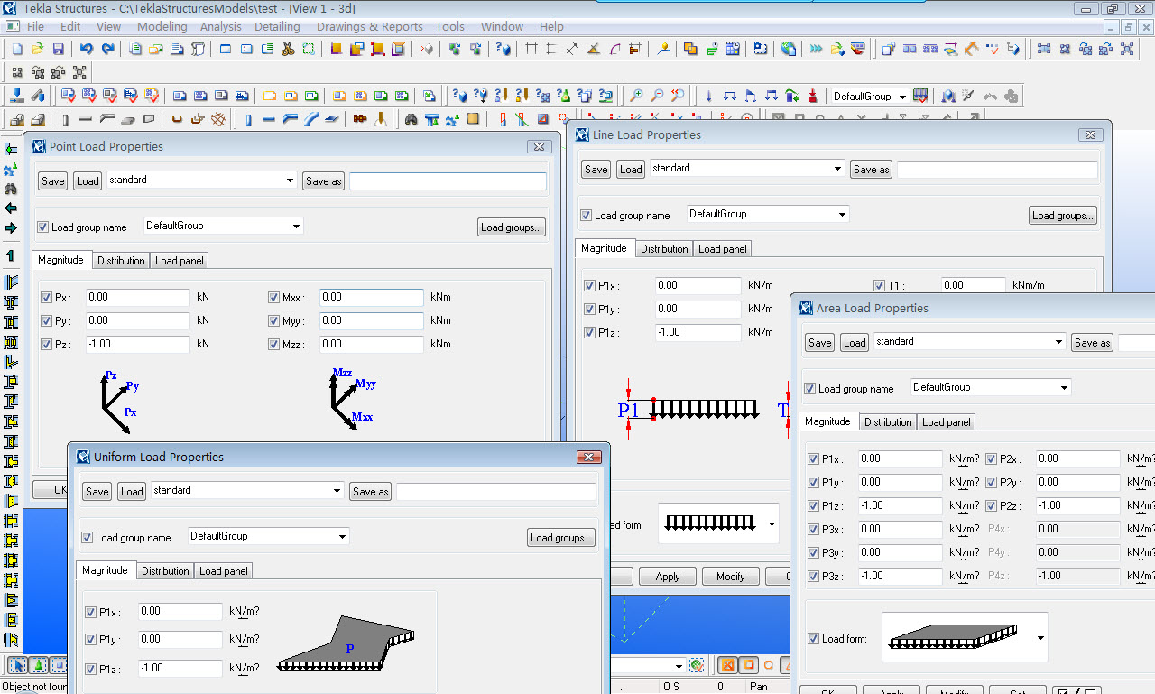Screen dimensions: 1155x694
Task: Switch to Load panel tab in Uniform Load
Action: [224, 571]
